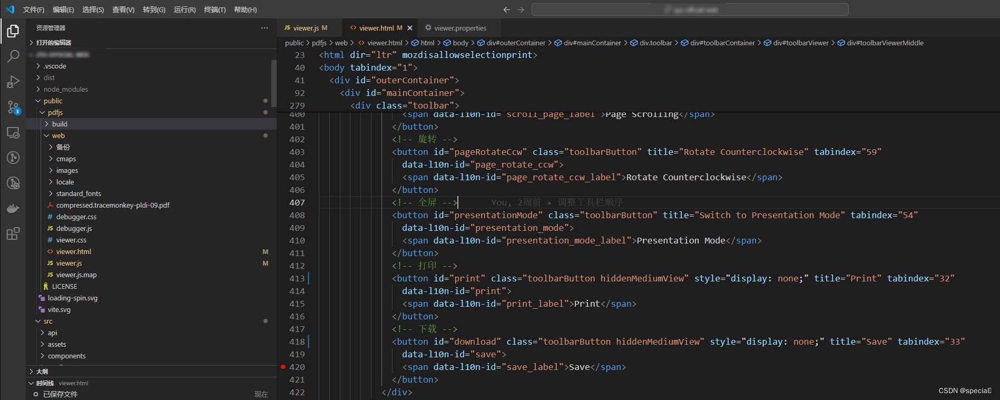The image size is (1000, 400).
Task: Open vite.svg file
Action: (151, 309)
